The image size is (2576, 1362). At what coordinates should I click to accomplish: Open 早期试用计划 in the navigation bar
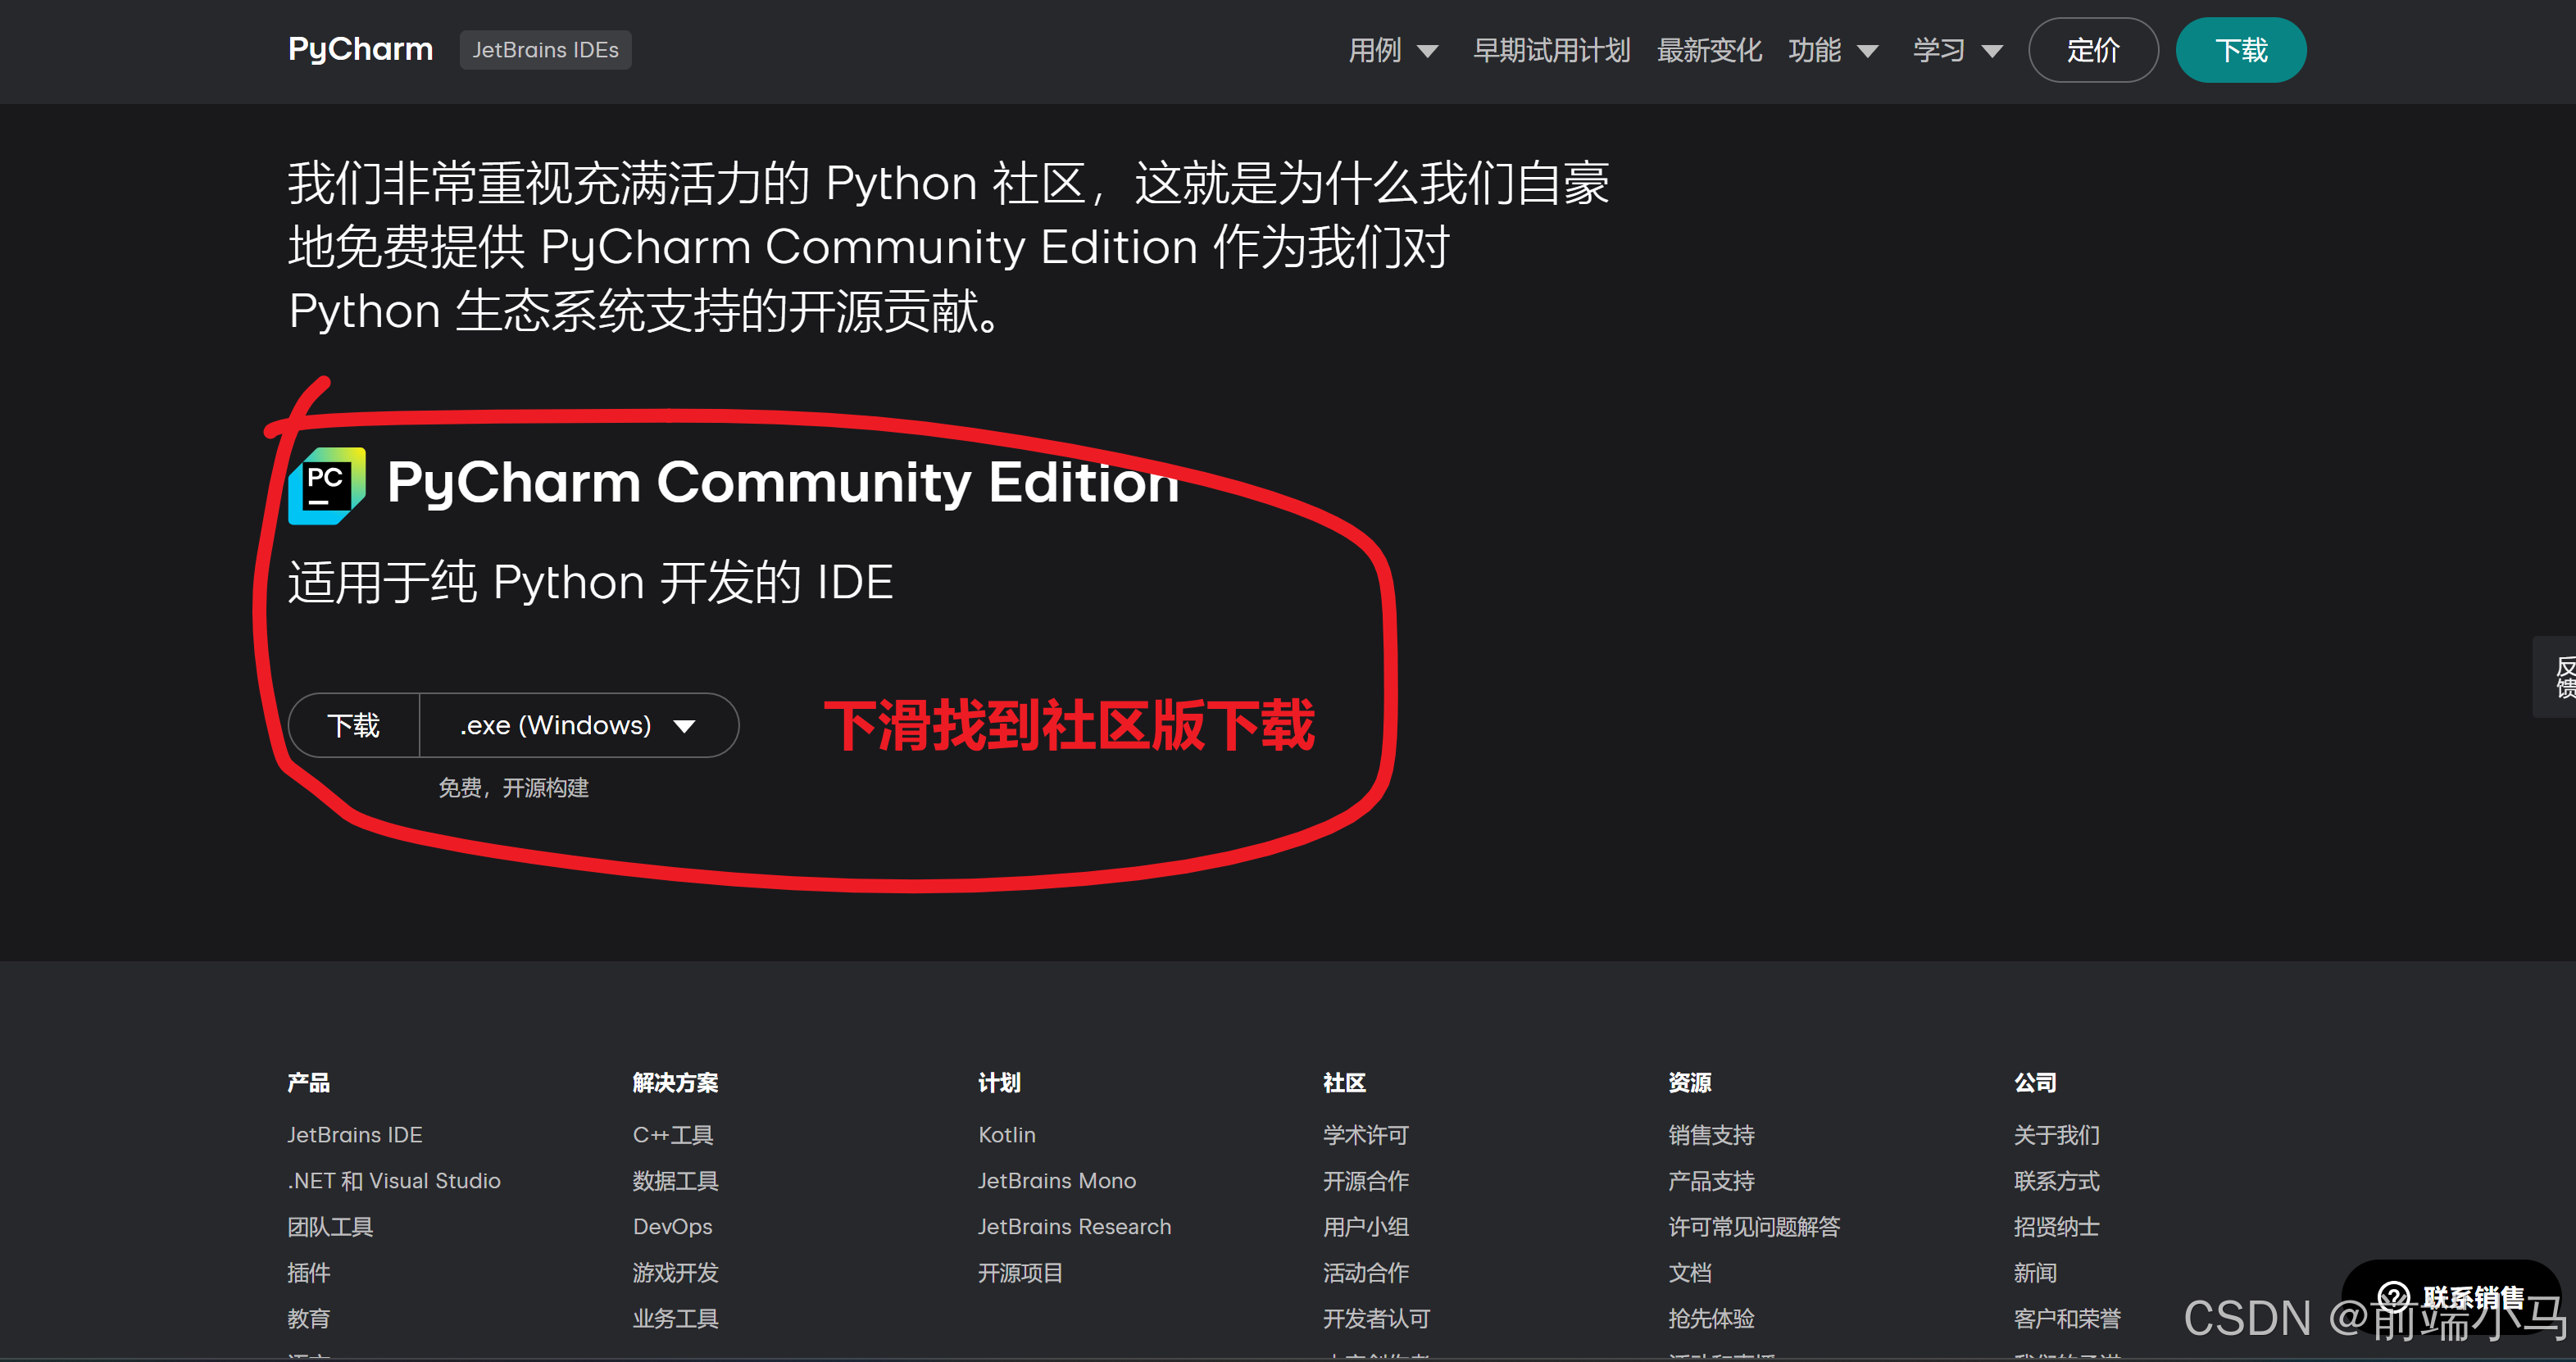[x=1551, y=50]
